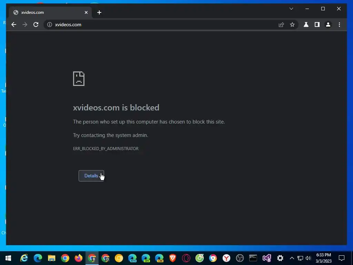Viewport: 353px width, 265px height.
Task: Open Microsoft Edge from taskbar
Action: pyautogui.click(x=38, y=258)
